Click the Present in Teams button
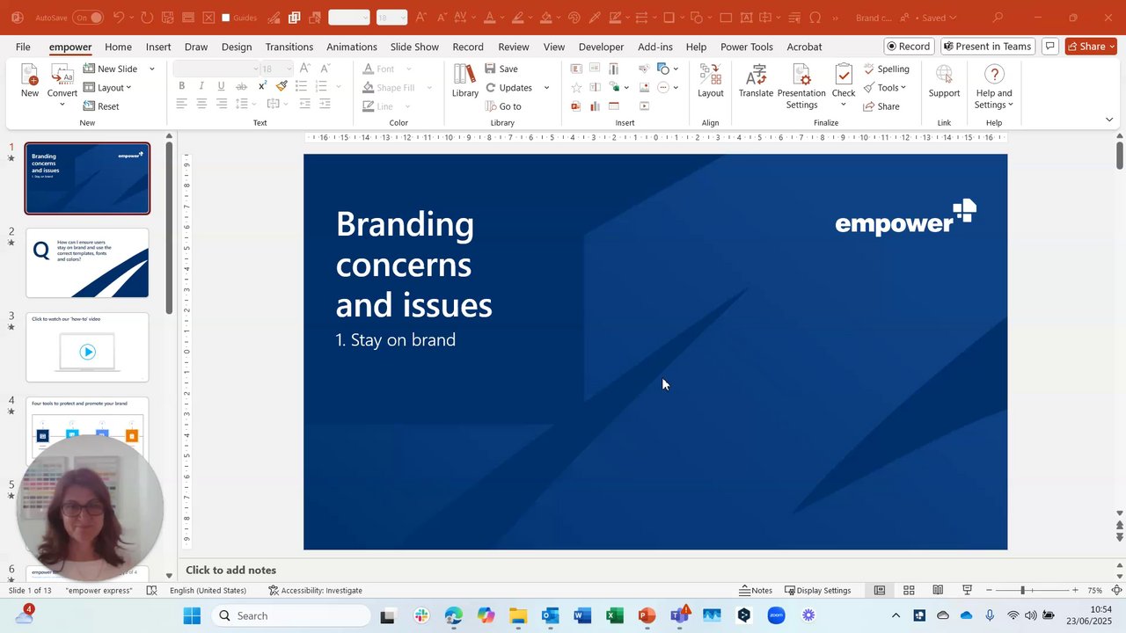 985,47
